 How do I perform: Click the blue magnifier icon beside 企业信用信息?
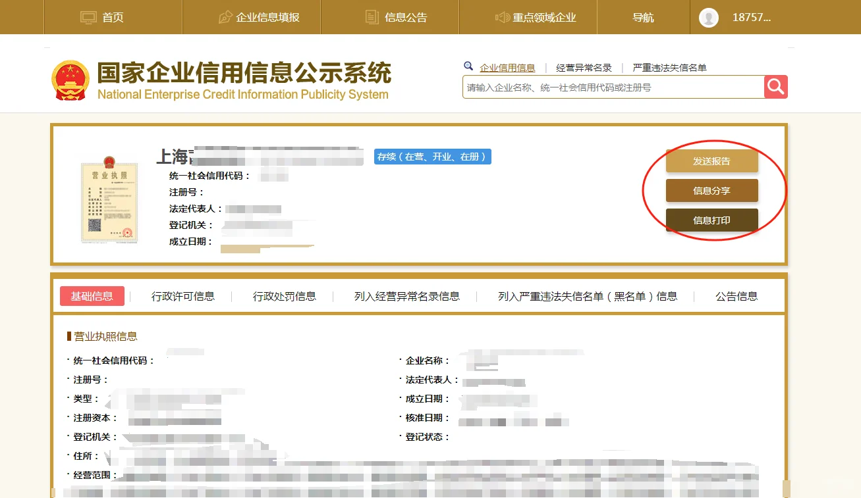(x=468, y=66)
